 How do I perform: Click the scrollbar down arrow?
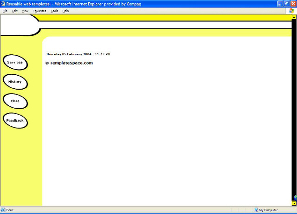pyautogui.click(x=294, y=203)
